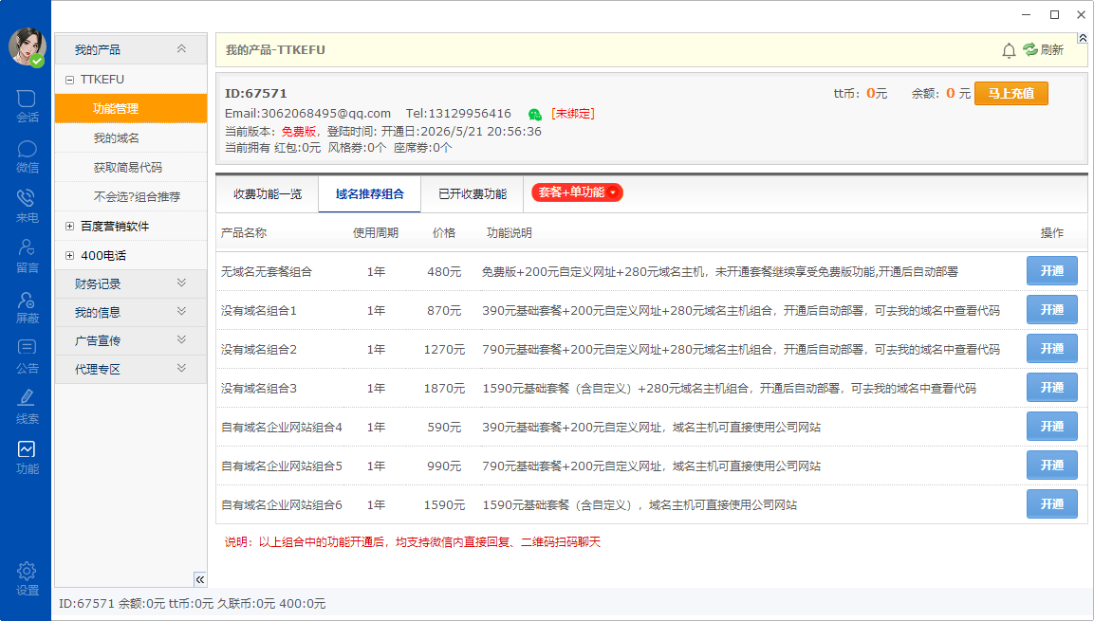The image size is (1094, 621).
Task: Click 开通 for 自有域名企业网站组合5
Action: tap(1051, 465)
